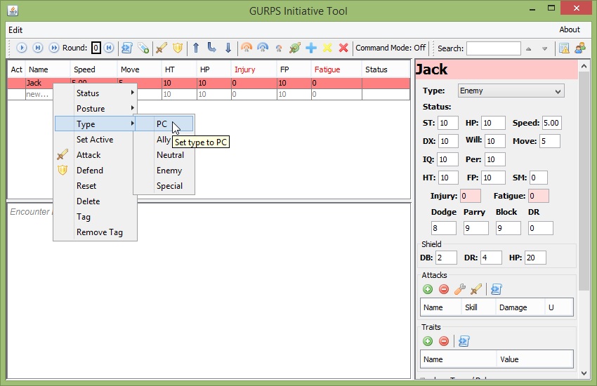The image size is (597, 386).
Task: Click the blue down arrow toolbar icon
Action: click(228, 48)
